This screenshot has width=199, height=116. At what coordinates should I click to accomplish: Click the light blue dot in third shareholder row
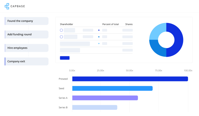[x=99, y=44]
